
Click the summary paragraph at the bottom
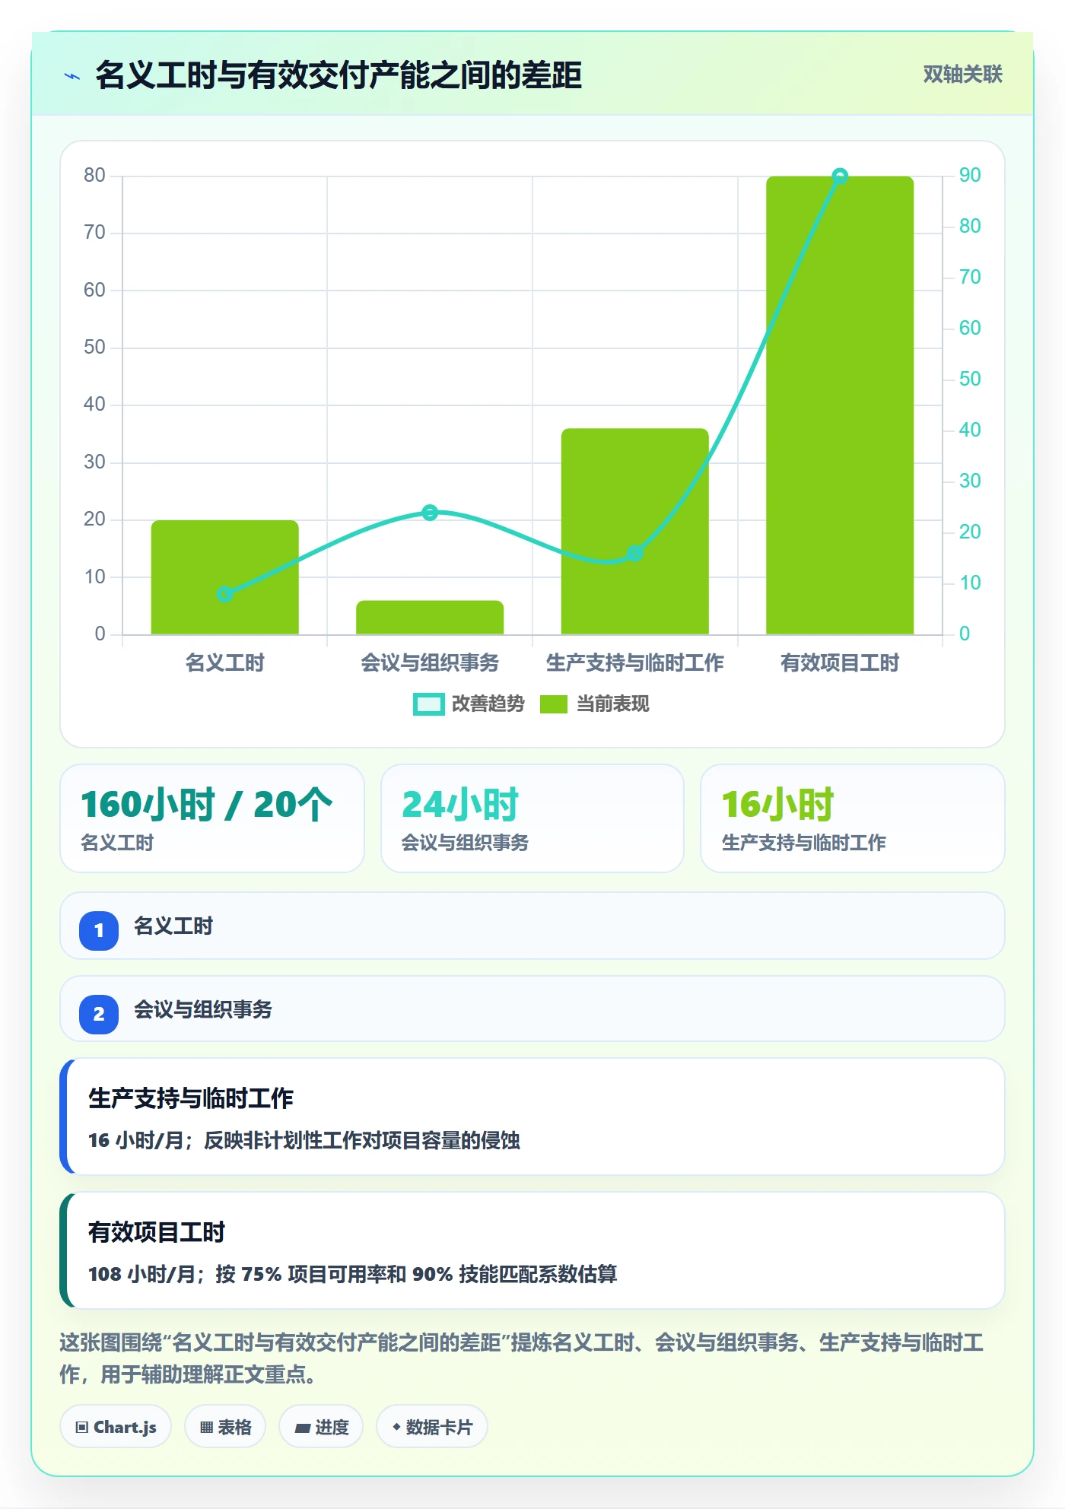coord(522,1358)
